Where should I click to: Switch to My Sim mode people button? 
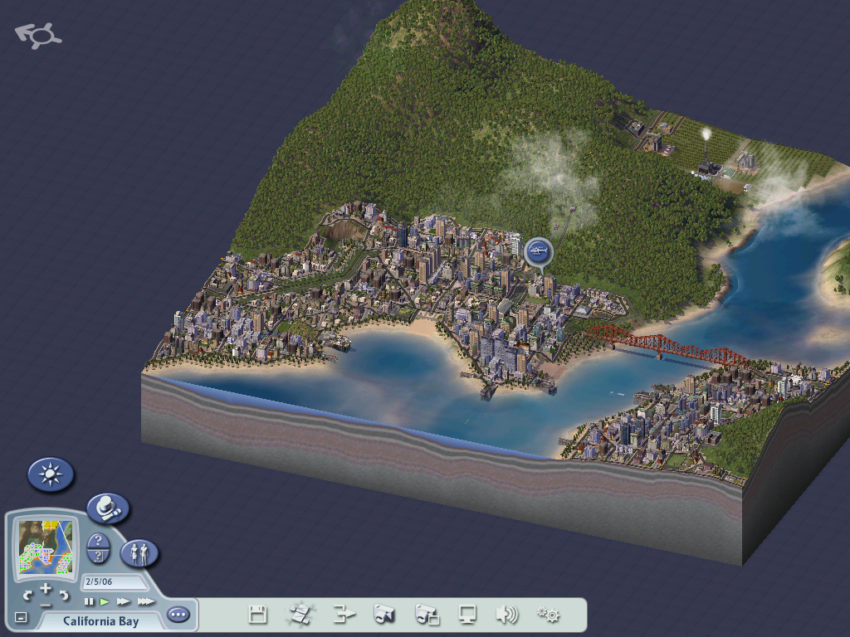[x=139, y=553]
